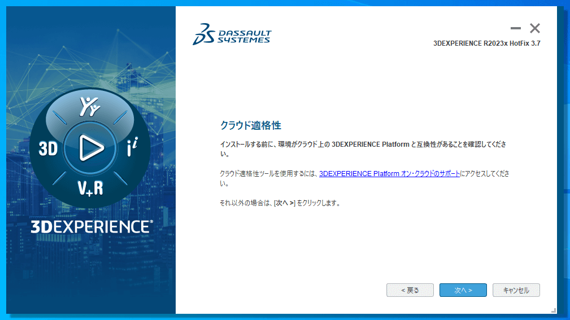Click the それ以外の場合は instruction line
570x320 pixels.
point(280,203)
